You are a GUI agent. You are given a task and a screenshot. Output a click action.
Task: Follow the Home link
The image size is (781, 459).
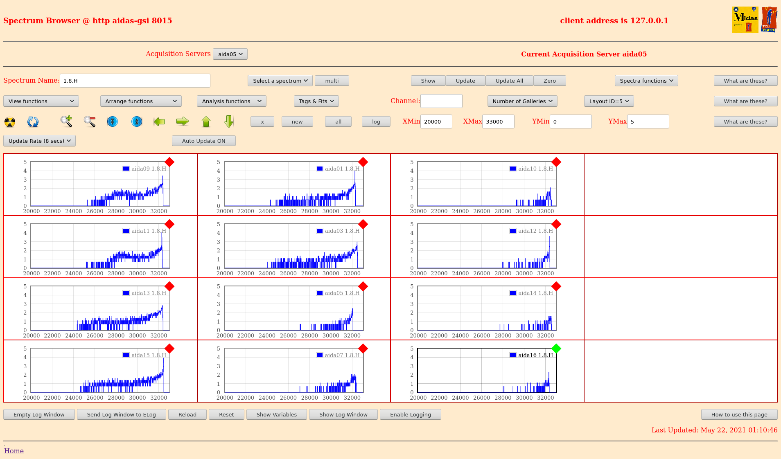[x=14, y=451]
